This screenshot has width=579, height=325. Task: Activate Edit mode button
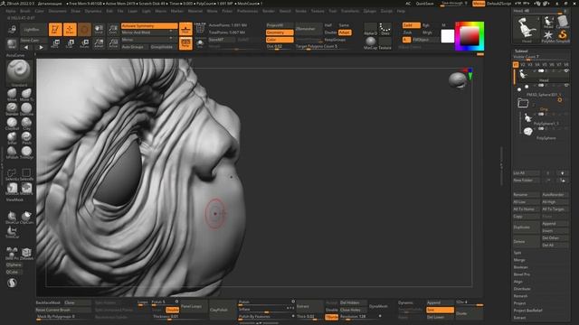pos(55,30)
